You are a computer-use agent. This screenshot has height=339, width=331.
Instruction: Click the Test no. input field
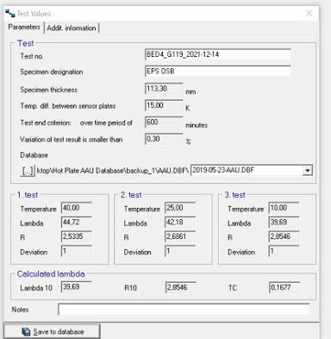218,54
